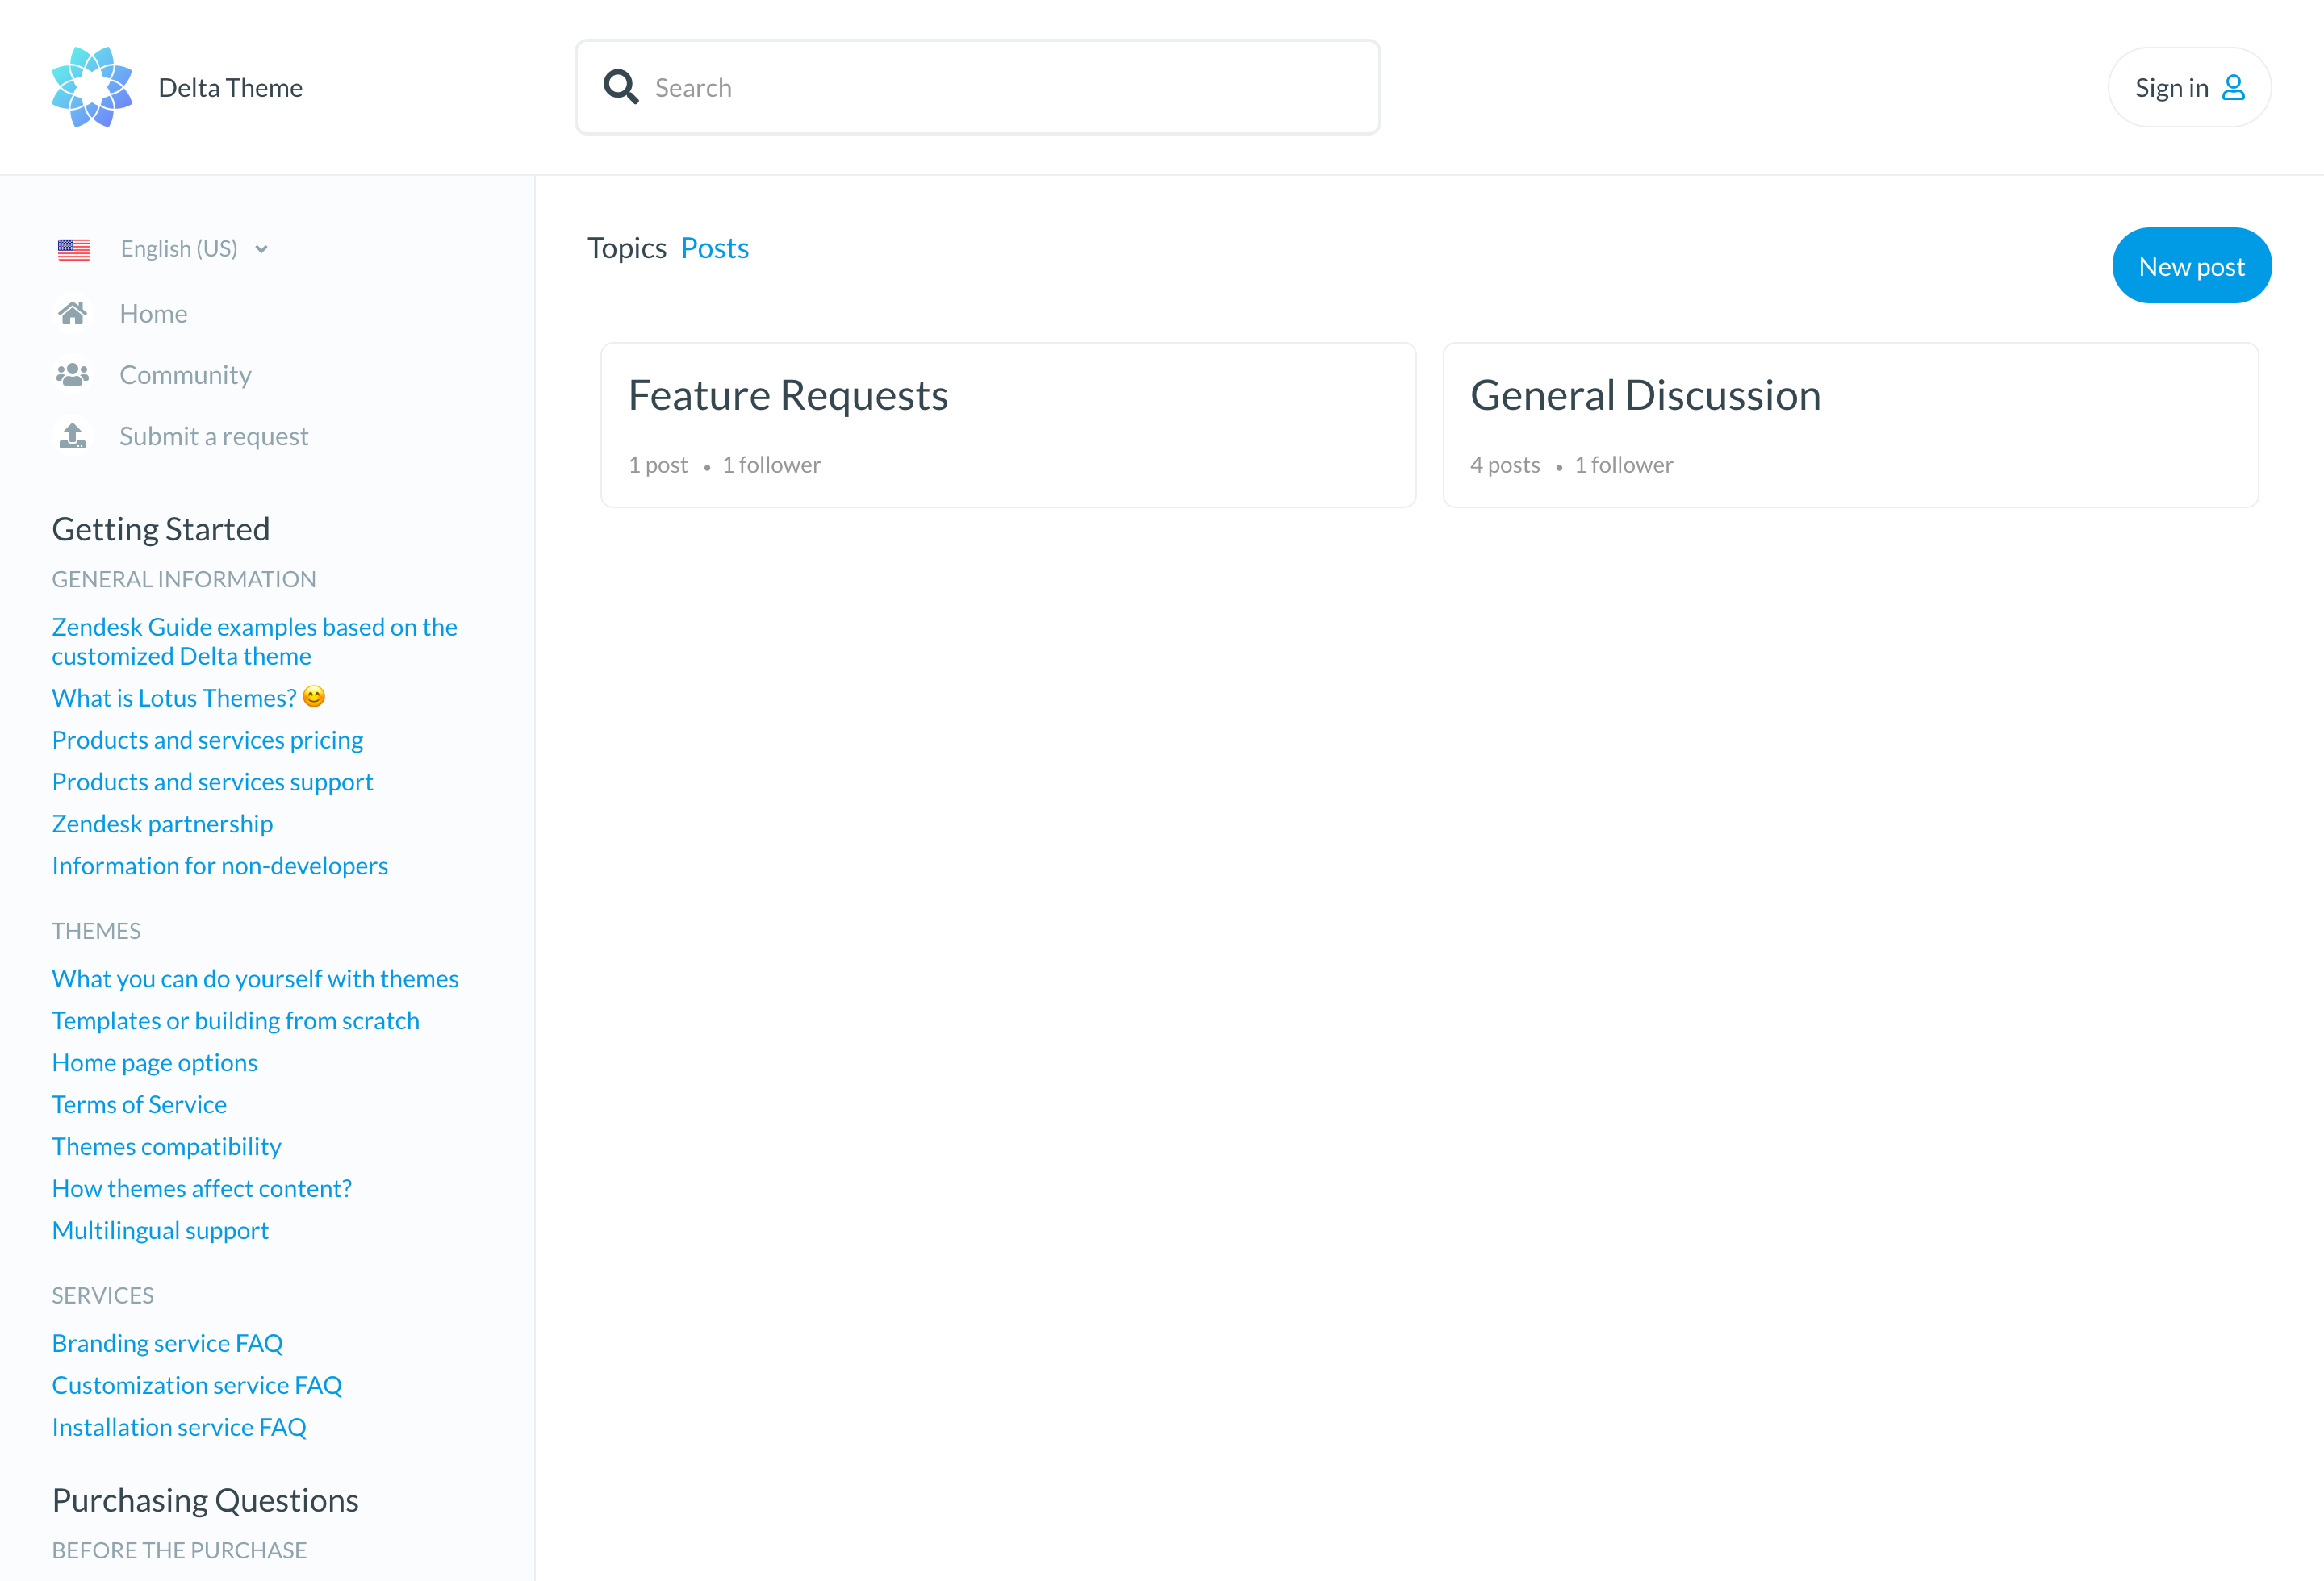Screen dimensions: 2324x1581
Task: Open How themes affect content? link
Action: tap(202, 1188)
